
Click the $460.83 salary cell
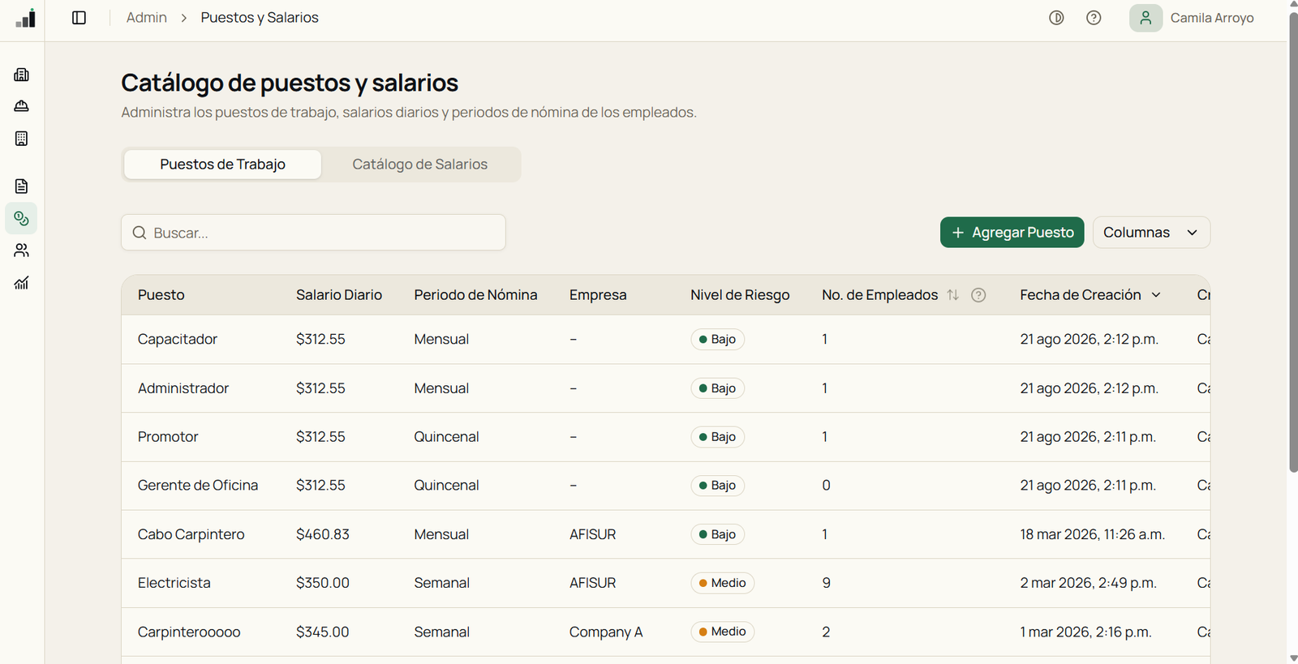click(323, 534)
